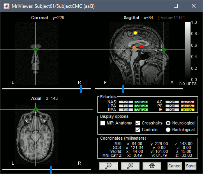
Task: Click the MRI z: 143.00 coordinate value
Action: click(184, 144)
